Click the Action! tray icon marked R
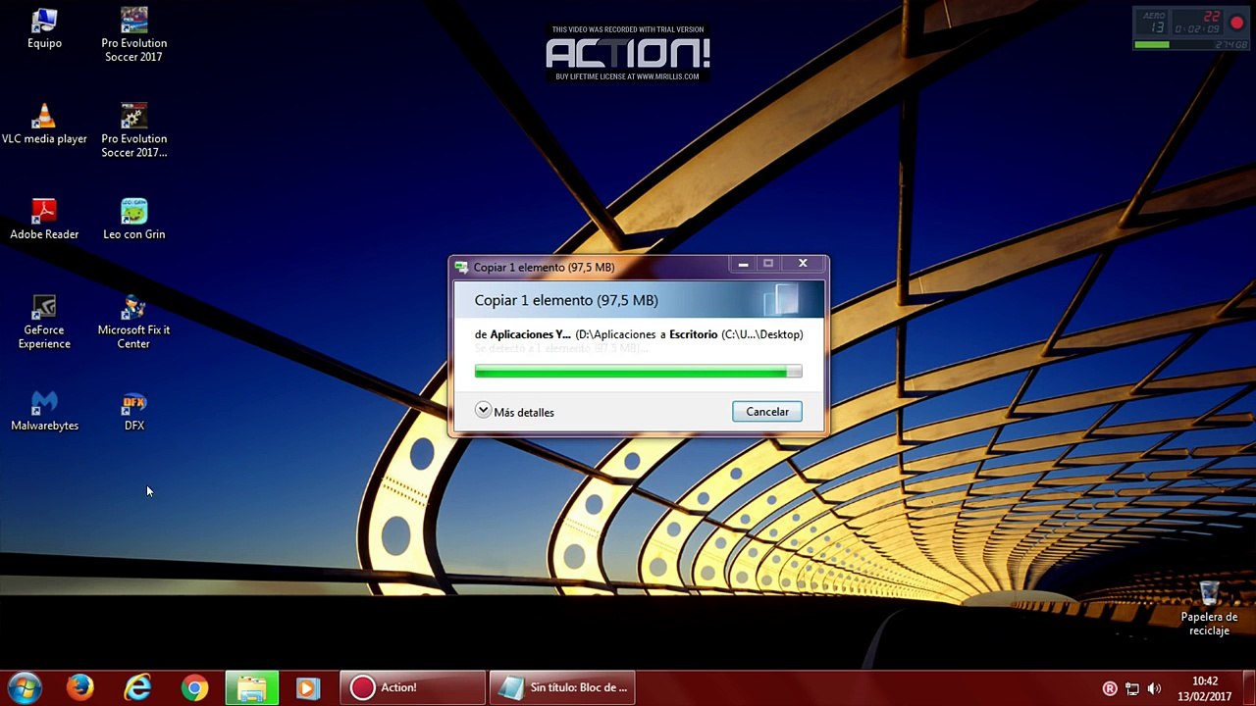The image size is (1256, 706). coord(1110,688)
